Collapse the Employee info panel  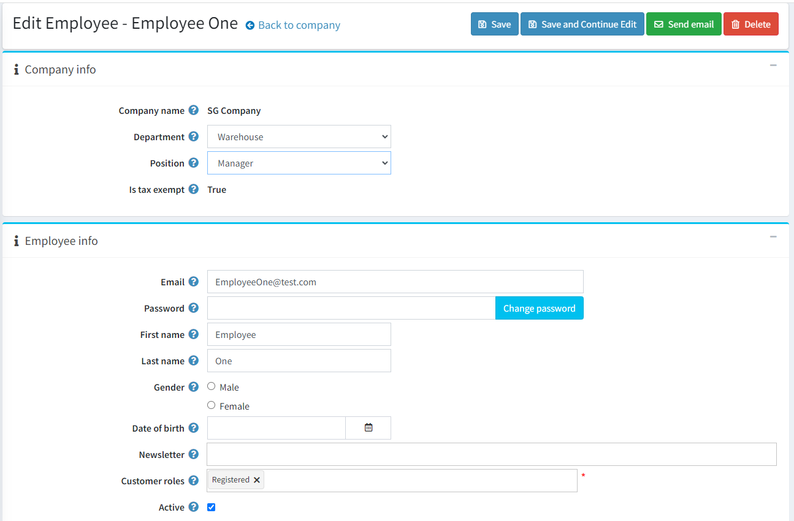coord(773,236)
